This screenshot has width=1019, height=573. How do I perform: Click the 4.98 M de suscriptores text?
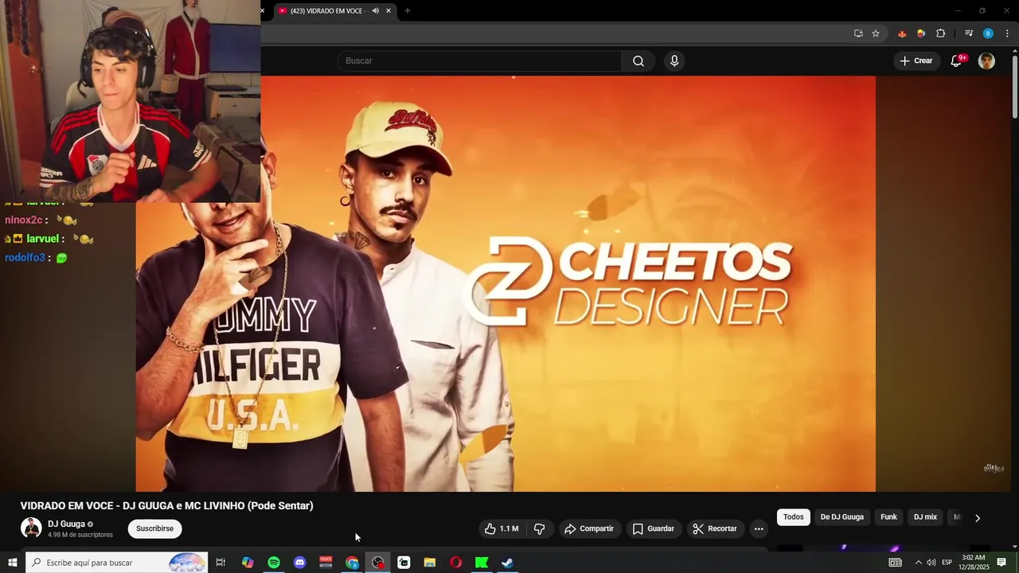point(80,536)
